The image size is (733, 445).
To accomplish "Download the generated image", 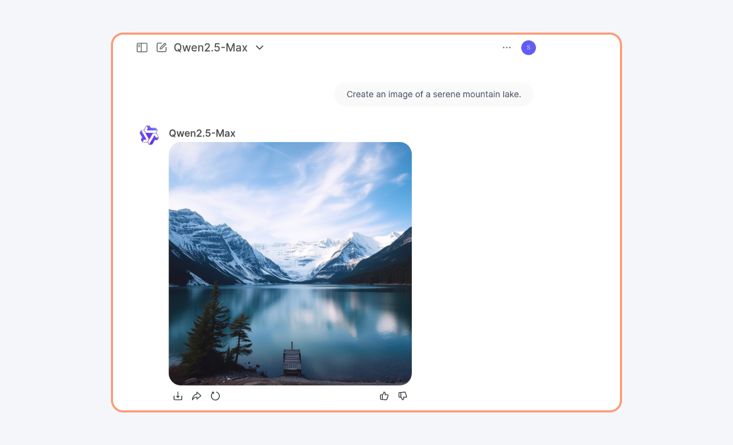I will (x=178, y=396).
